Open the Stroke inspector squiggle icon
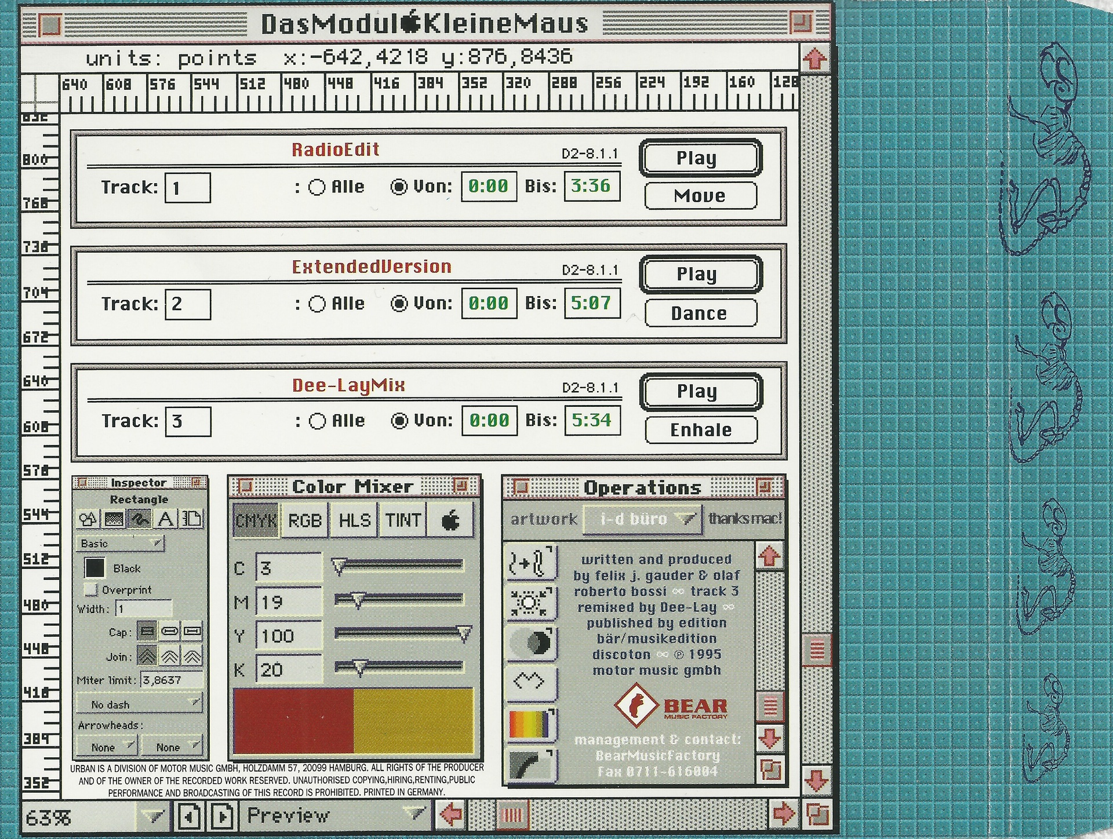The width and height of the screenshot is (1113, 839). (x=140, y=519)
